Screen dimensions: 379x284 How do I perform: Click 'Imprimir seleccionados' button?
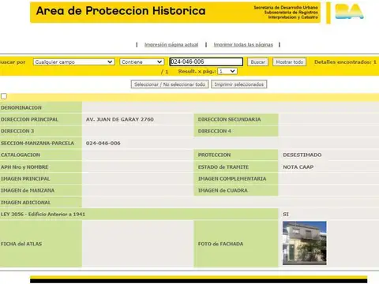pyautogui.click(x=239, y=84)
